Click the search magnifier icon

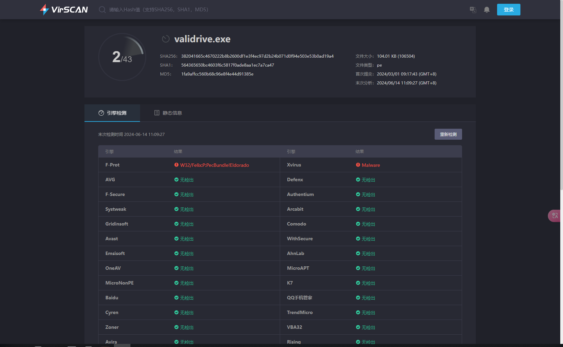(x=102, y=10)
